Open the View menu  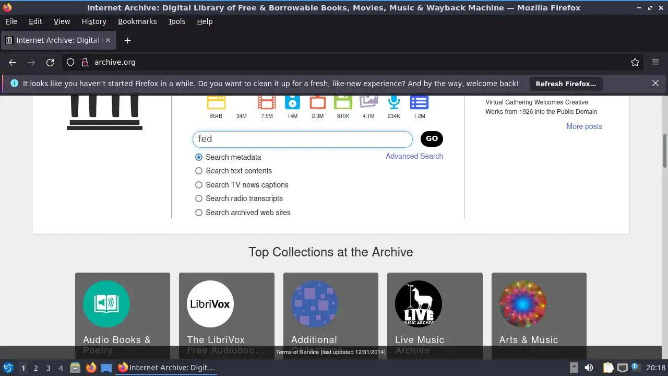pyautogui.click(x=62, y=21)
